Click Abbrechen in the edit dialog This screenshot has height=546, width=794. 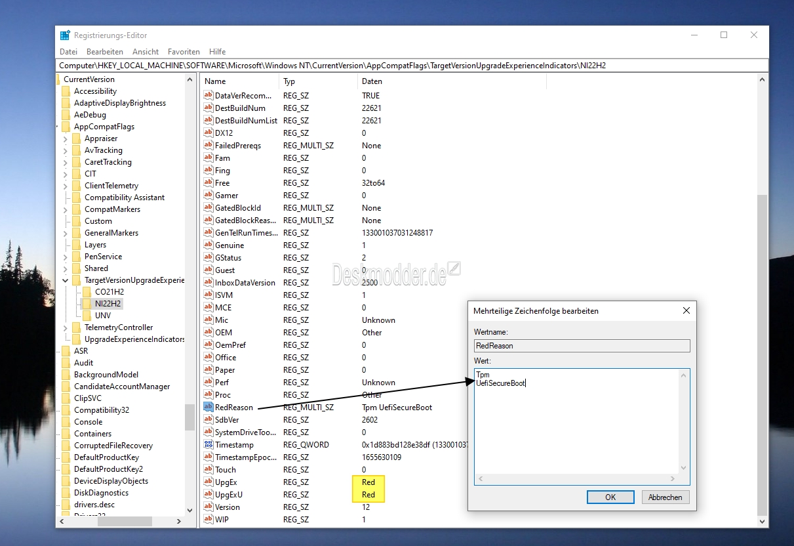(665, 497)
